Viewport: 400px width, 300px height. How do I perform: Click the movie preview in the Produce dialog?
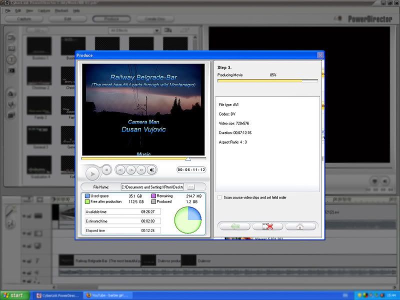tap(143, 109)
